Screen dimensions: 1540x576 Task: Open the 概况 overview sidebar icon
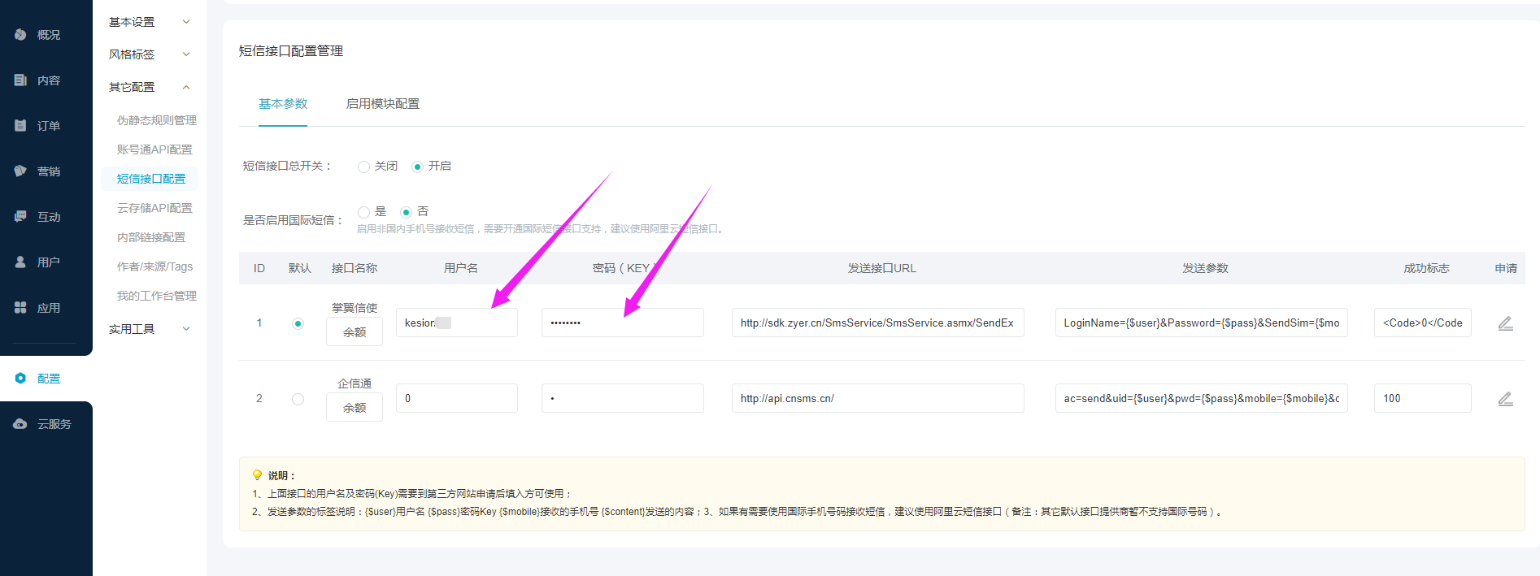21,35
